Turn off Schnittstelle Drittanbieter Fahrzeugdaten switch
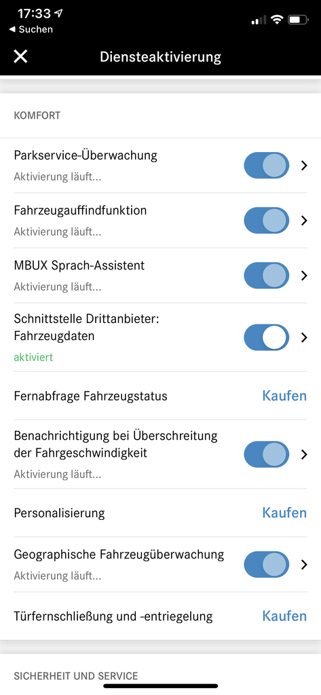The width and height of the screenshot is (321, 695). pos(267,337)
